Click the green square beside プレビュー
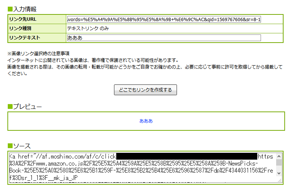 (x=10, y=107)
